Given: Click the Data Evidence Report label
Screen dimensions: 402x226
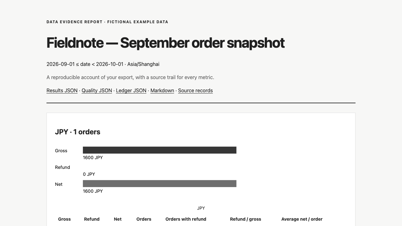Looking at the screenshot, I should coord(107,22).
